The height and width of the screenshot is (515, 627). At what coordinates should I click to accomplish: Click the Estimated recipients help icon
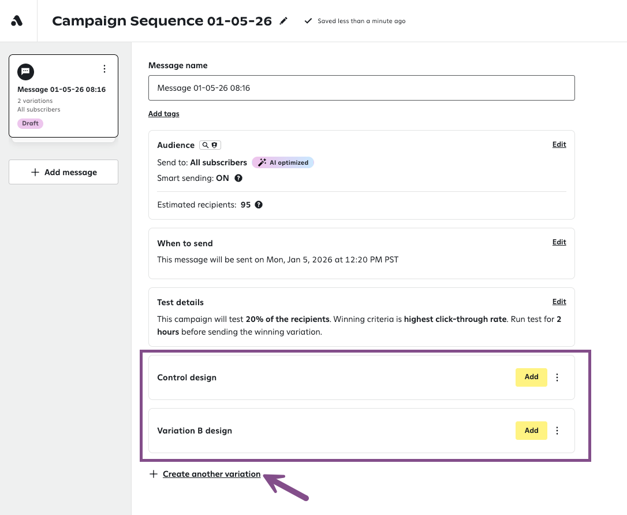click(259, 205)
